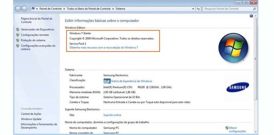Viewport: 274px width, 135px height.
Task: Click the Forward navigation arrow button
Action: coord(24,9)
